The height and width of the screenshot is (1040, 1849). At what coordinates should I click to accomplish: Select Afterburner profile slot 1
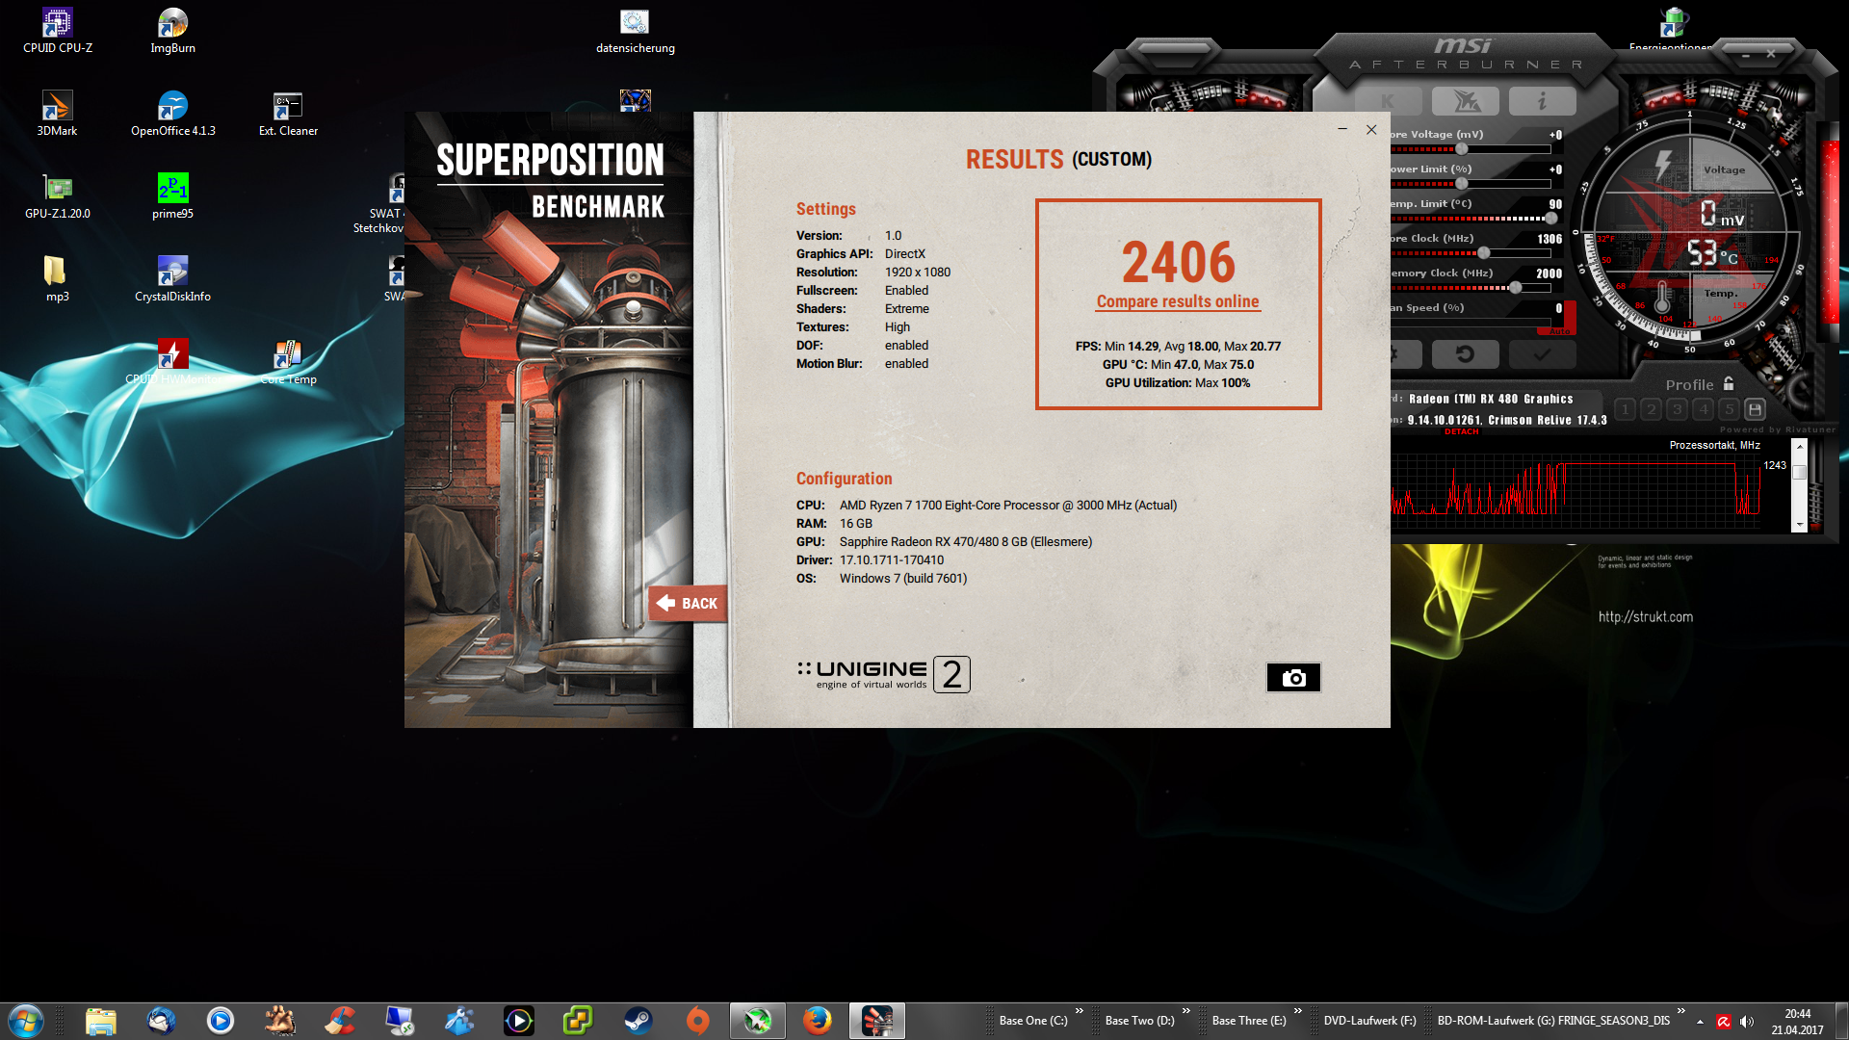[1626, 409]
